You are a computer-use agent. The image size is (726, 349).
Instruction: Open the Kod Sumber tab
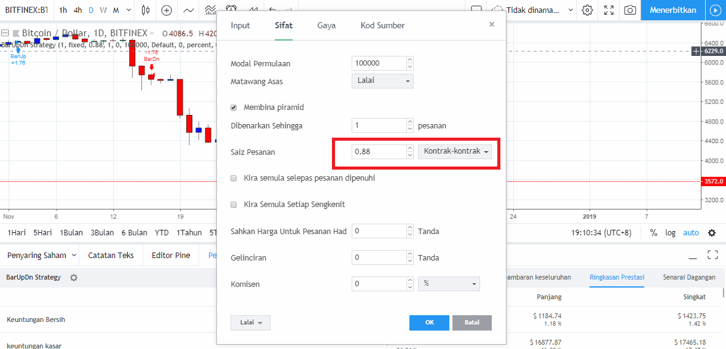[x=382, y=25]
